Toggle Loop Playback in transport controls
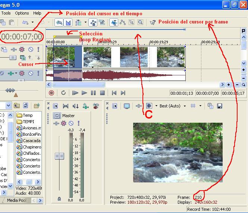 [63, 93]
